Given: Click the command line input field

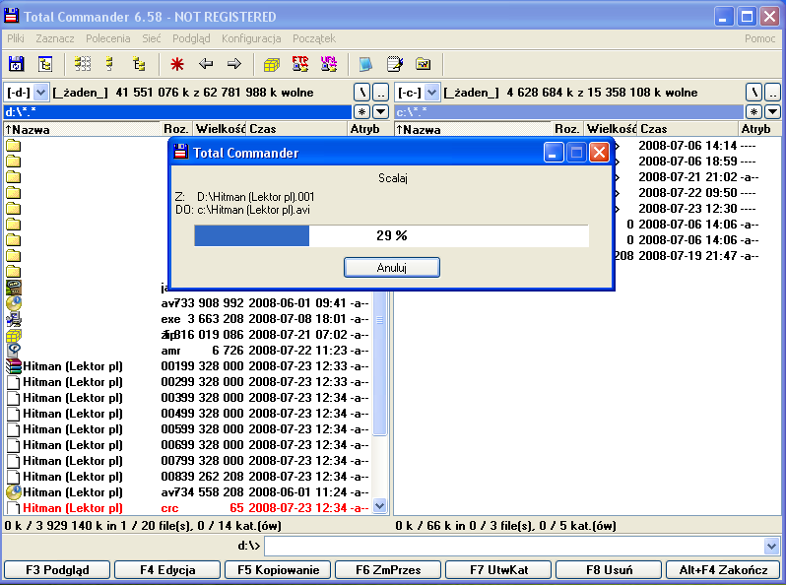Looking at the screenshot, I should pos(512,546).
